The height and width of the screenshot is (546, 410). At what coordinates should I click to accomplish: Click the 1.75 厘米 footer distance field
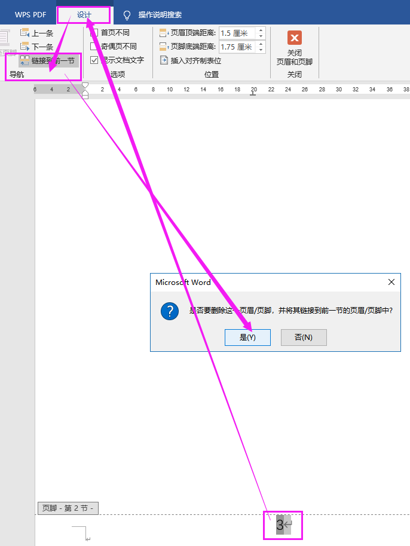point(237,47)
